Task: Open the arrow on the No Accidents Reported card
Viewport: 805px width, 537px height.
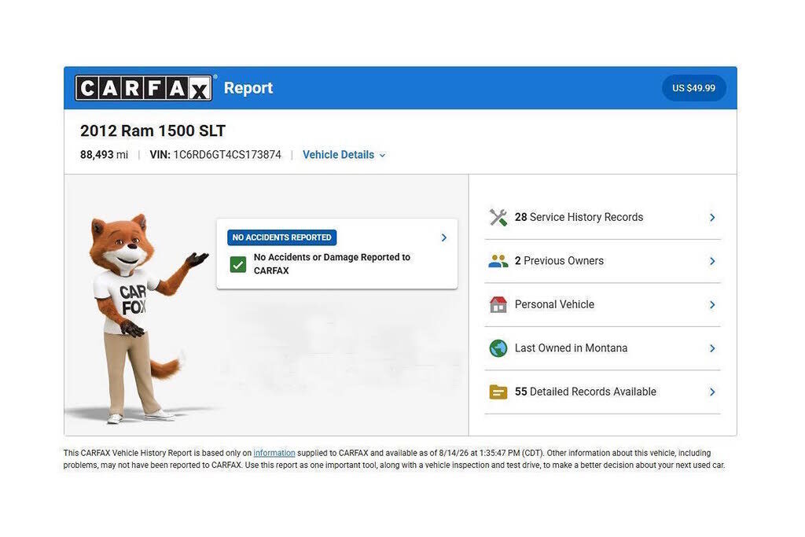Action: pyautogui.click(x=444, y=237)
